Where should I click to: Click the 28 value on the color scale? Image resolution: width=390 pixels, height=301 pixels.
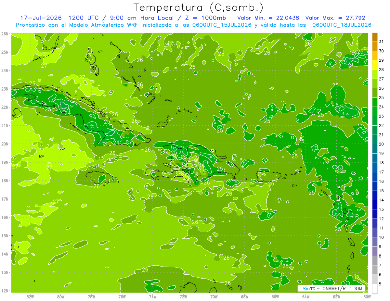(382, 69)
